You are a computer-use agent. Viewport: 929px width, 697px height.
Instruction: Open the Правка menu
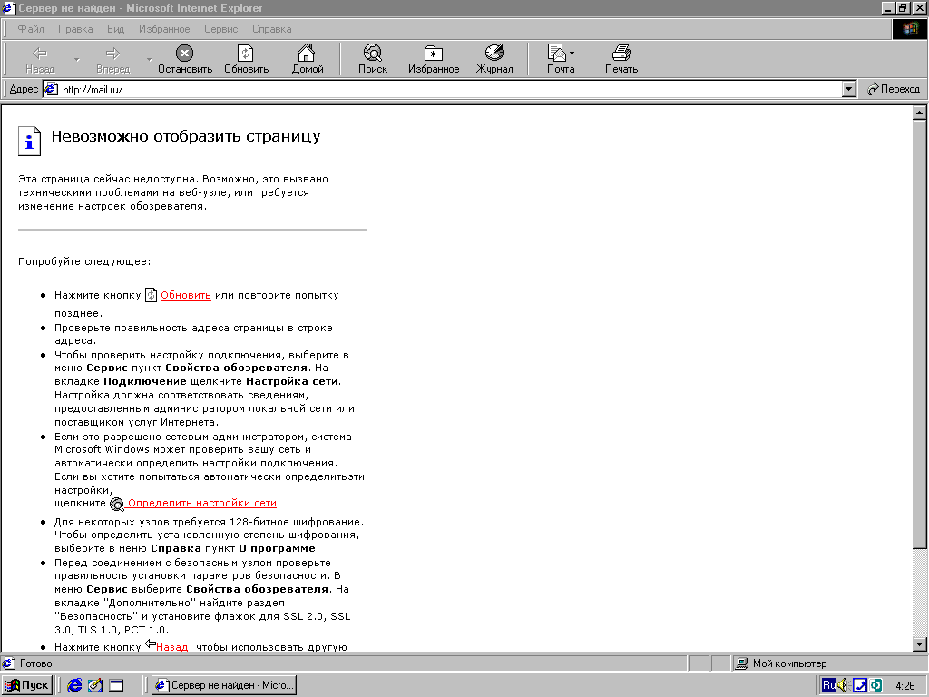pyautogui.click(x=75, y=29)
